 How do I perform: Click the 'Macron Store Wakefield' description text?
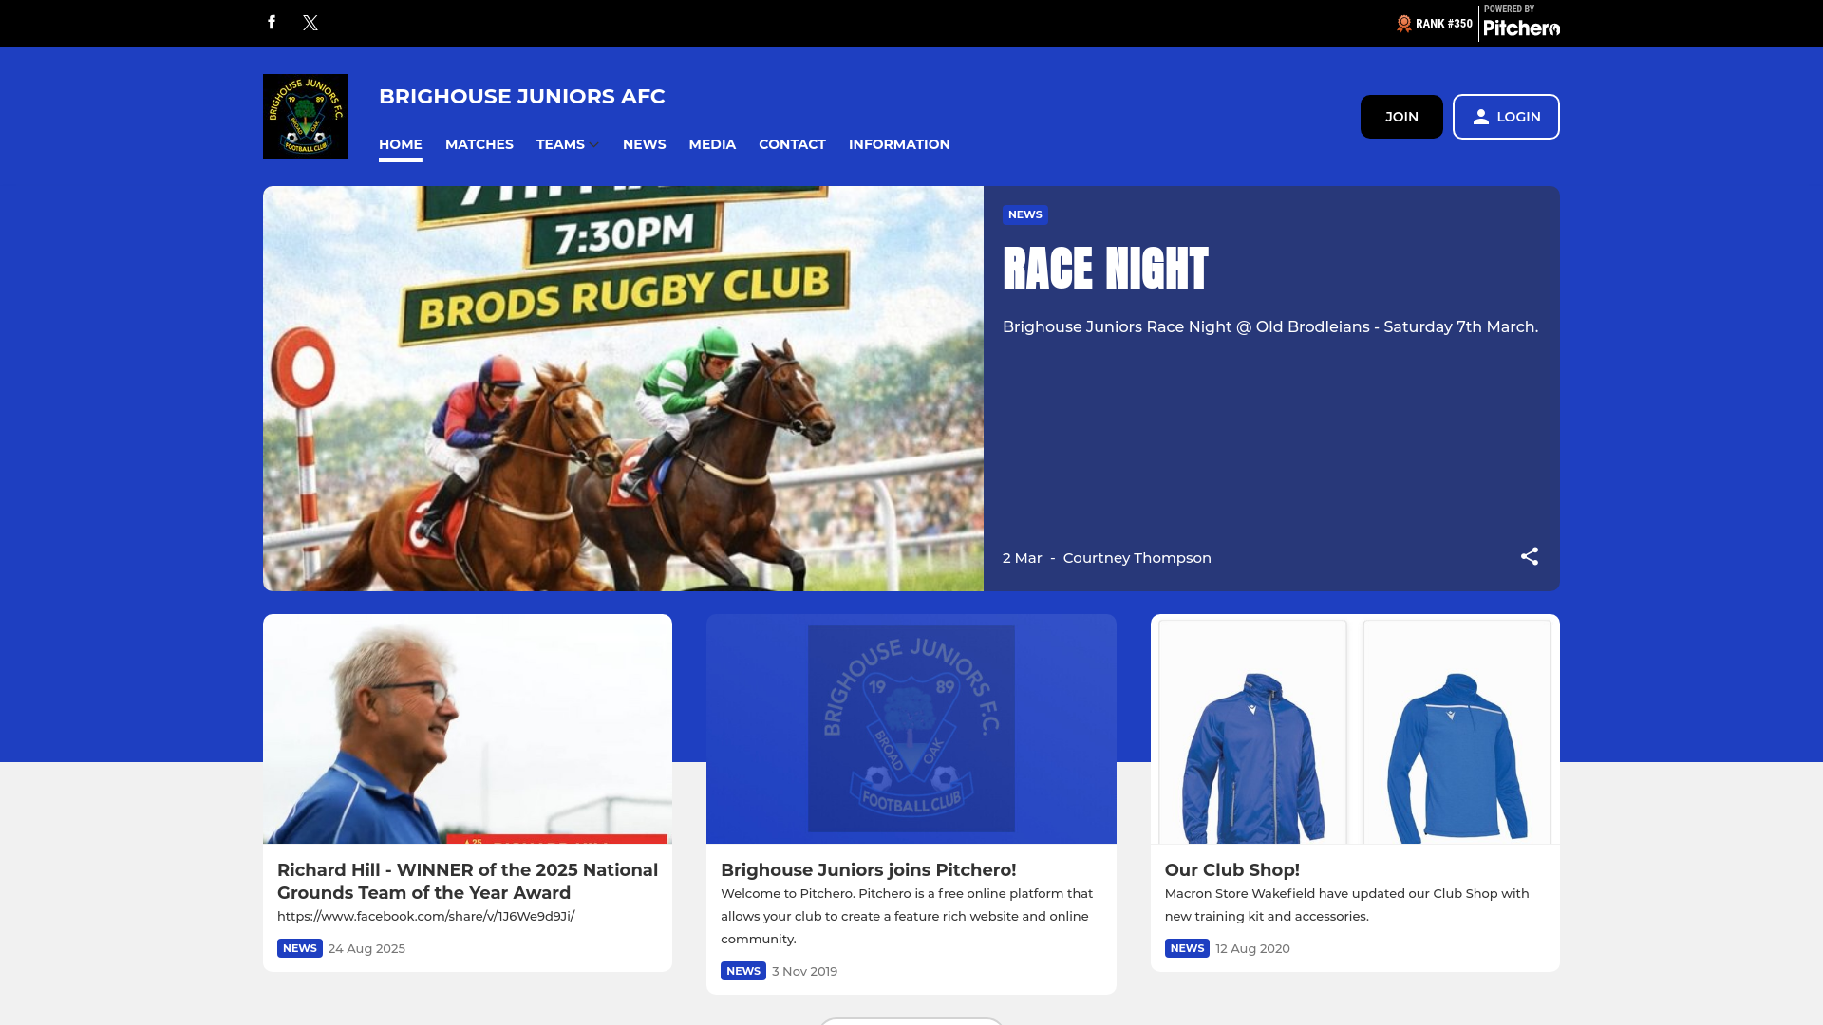[x=1347, y=904]
